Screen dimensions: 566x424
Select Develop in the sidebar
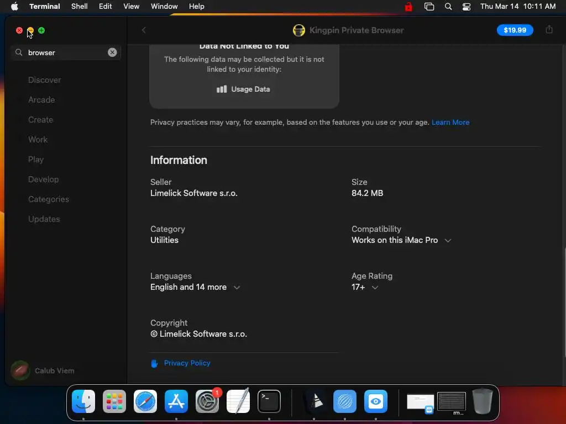(x=43, y=179)
